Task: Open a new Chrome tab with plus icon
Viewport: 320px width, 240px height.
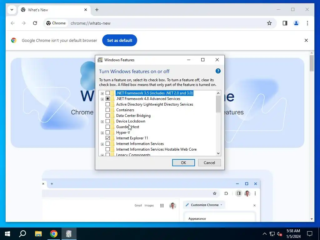Action: (97, 10)
